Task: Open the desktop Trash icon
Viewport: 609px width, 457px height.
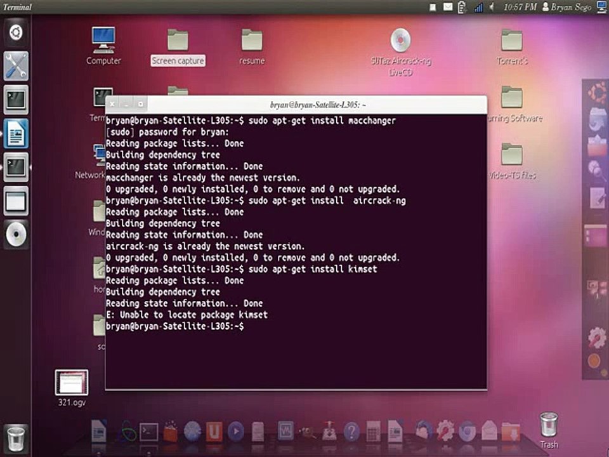Action: point(549,430)
